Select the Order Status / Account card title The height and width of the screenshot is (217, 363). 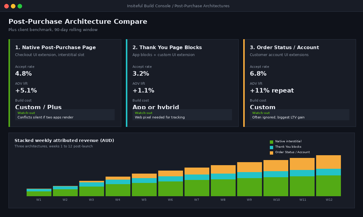(x=284, y=48)
